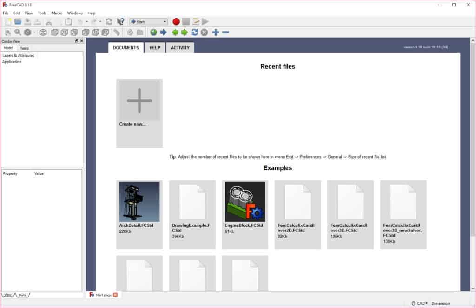
Task: Open the Edit menu
Action: (x=17, y=13)
